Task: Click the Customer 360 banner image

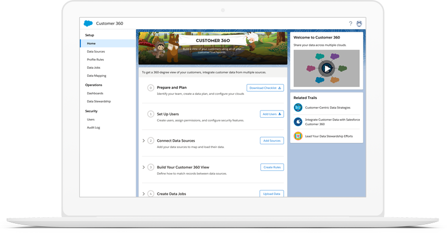Action: tap(213, 48)
